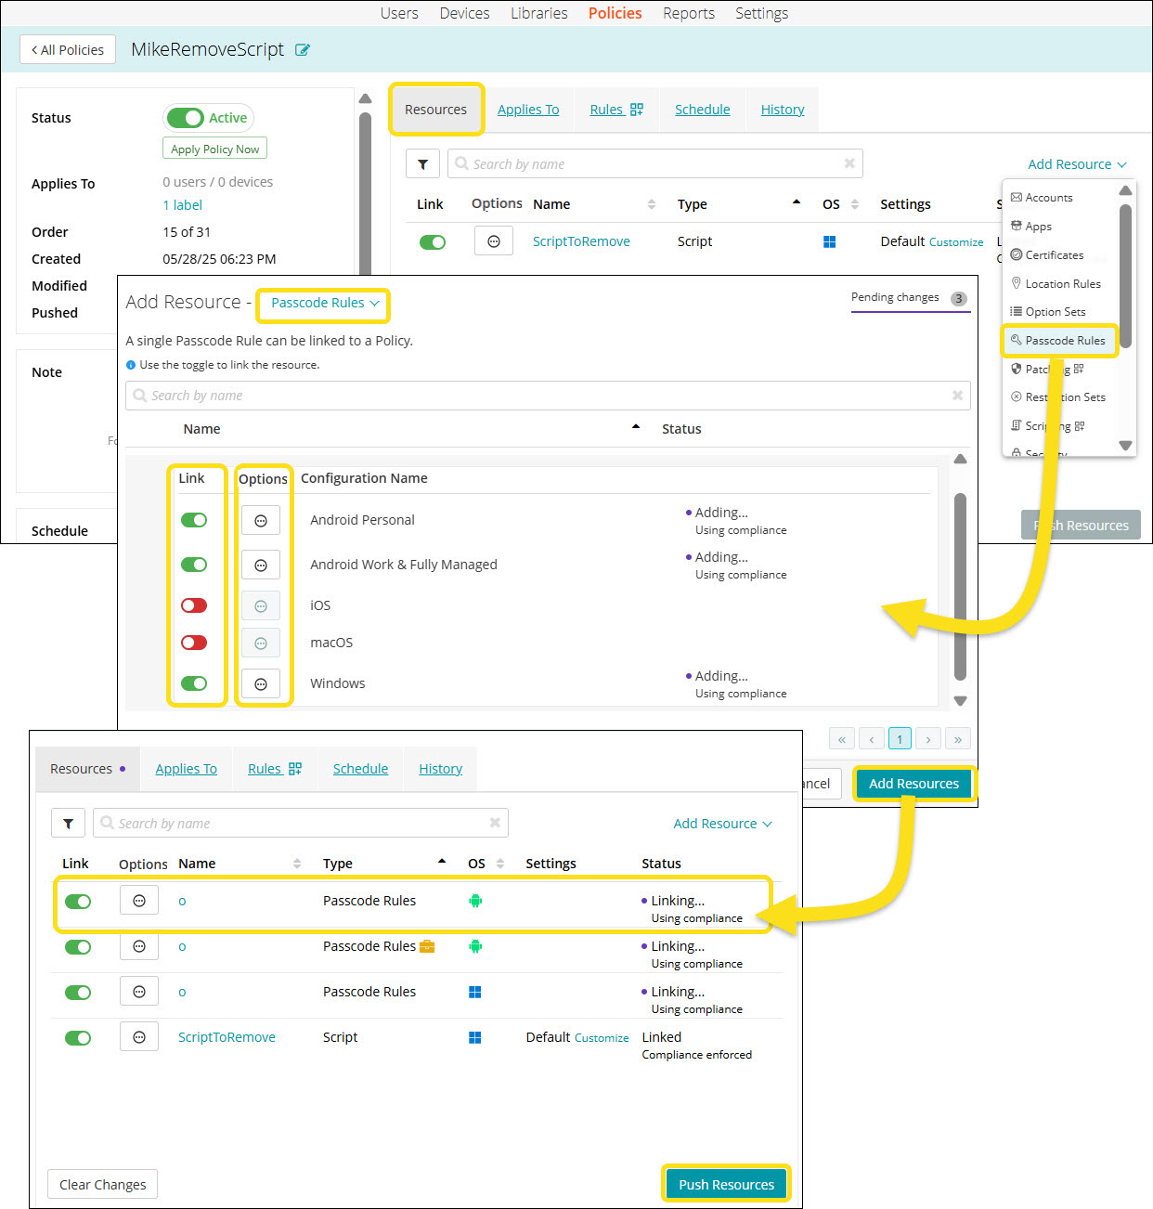Open the top Add Resource dropdown
Image resolution: width=1153 pixels, height=1209 pixels.
(1076, 164)
